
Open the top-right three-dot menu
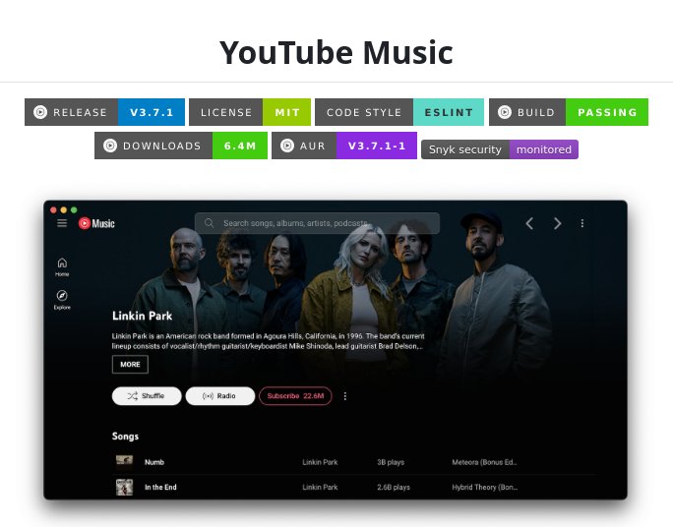tap(582, 223)
